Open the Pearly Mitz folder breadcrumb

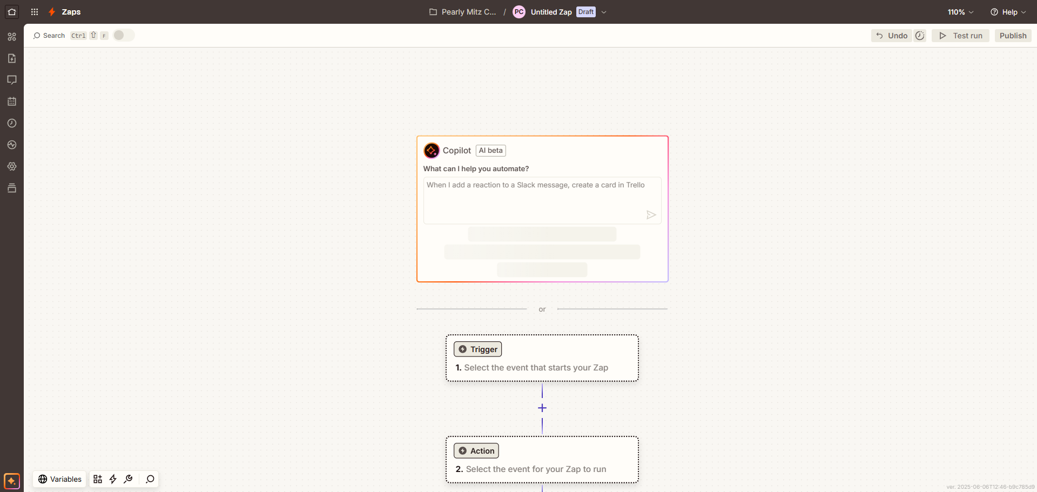tap(463, 12)
